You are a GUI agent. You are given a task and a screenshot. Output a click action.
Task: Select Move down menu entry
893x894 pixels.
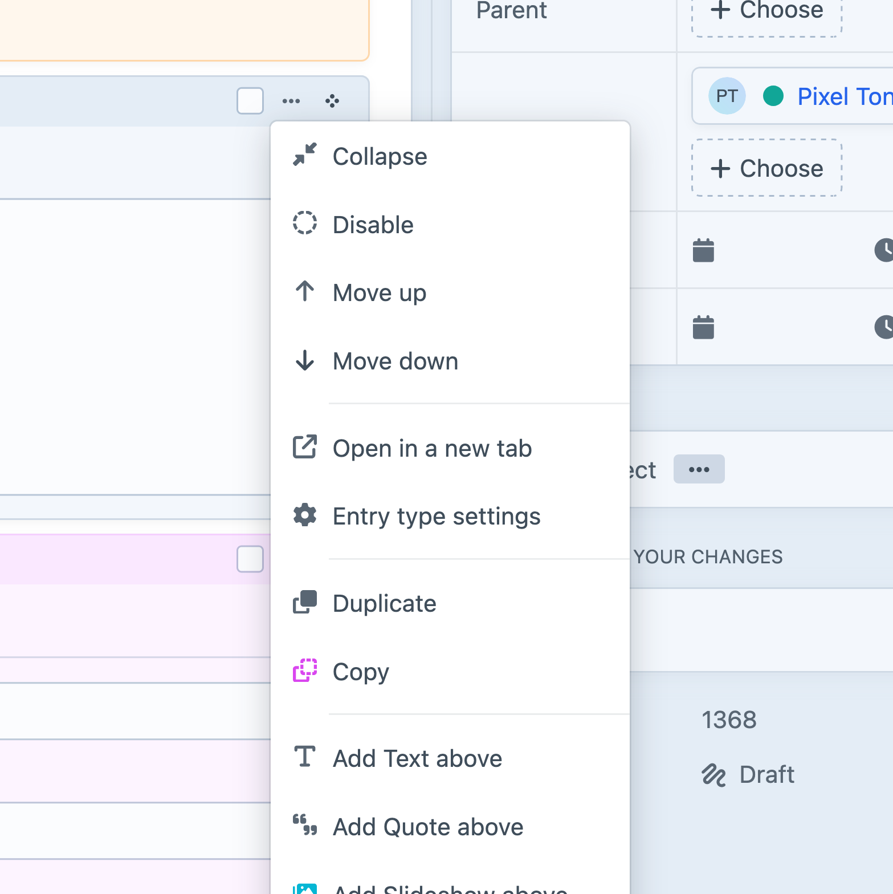(450, 361)
